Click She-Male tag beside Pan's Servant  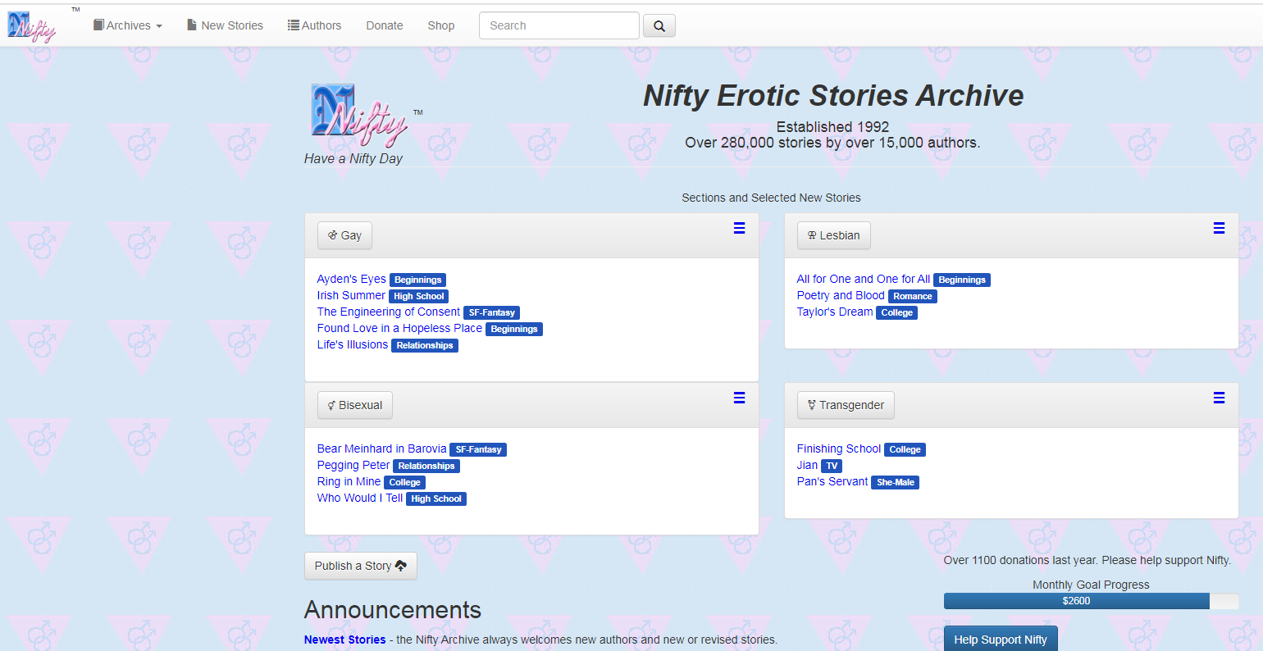895,482
